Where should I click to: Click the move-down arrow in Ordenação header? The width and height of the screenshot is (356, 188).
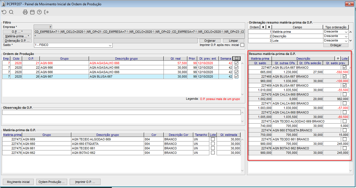pos(269,27)
